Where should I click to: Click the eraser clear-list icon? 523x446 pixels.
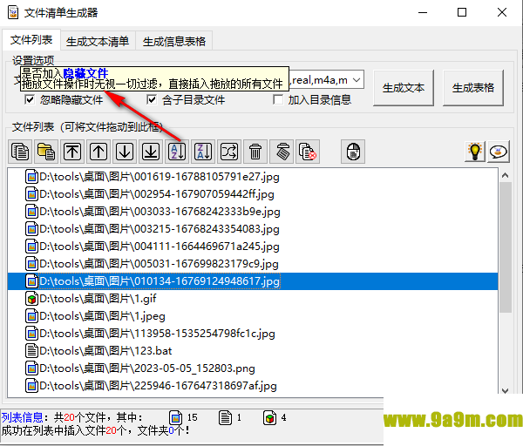(x=282, y=152)
